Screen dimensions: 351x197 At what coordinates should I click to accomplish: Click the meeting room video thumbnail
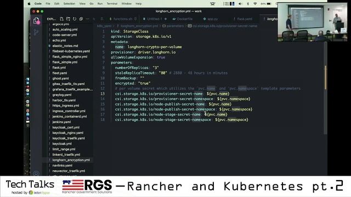click(x=313, y=22)
